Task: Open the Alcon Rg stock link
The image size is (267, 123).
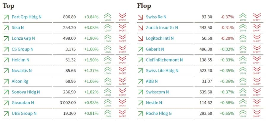Action: tap(20, 81)
